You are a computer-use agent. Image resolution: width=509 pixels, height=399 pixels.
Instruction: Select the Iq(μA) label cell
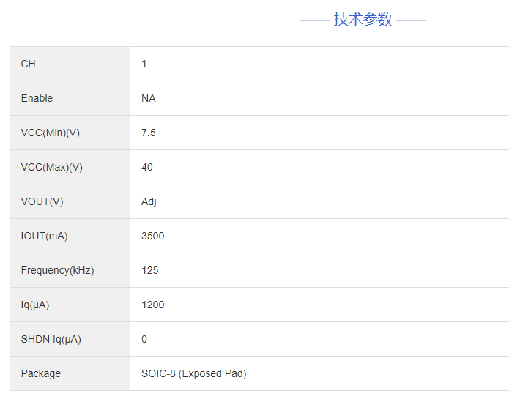tap(35, 305)
